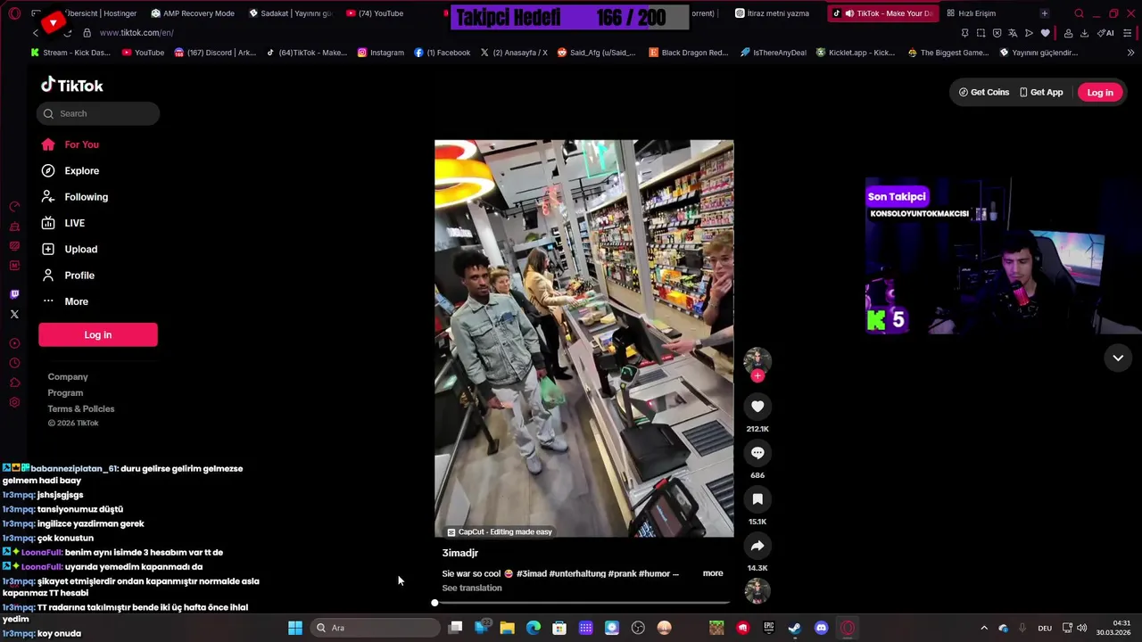Open the sound disc thumbnail

click(x=757, y=591)
